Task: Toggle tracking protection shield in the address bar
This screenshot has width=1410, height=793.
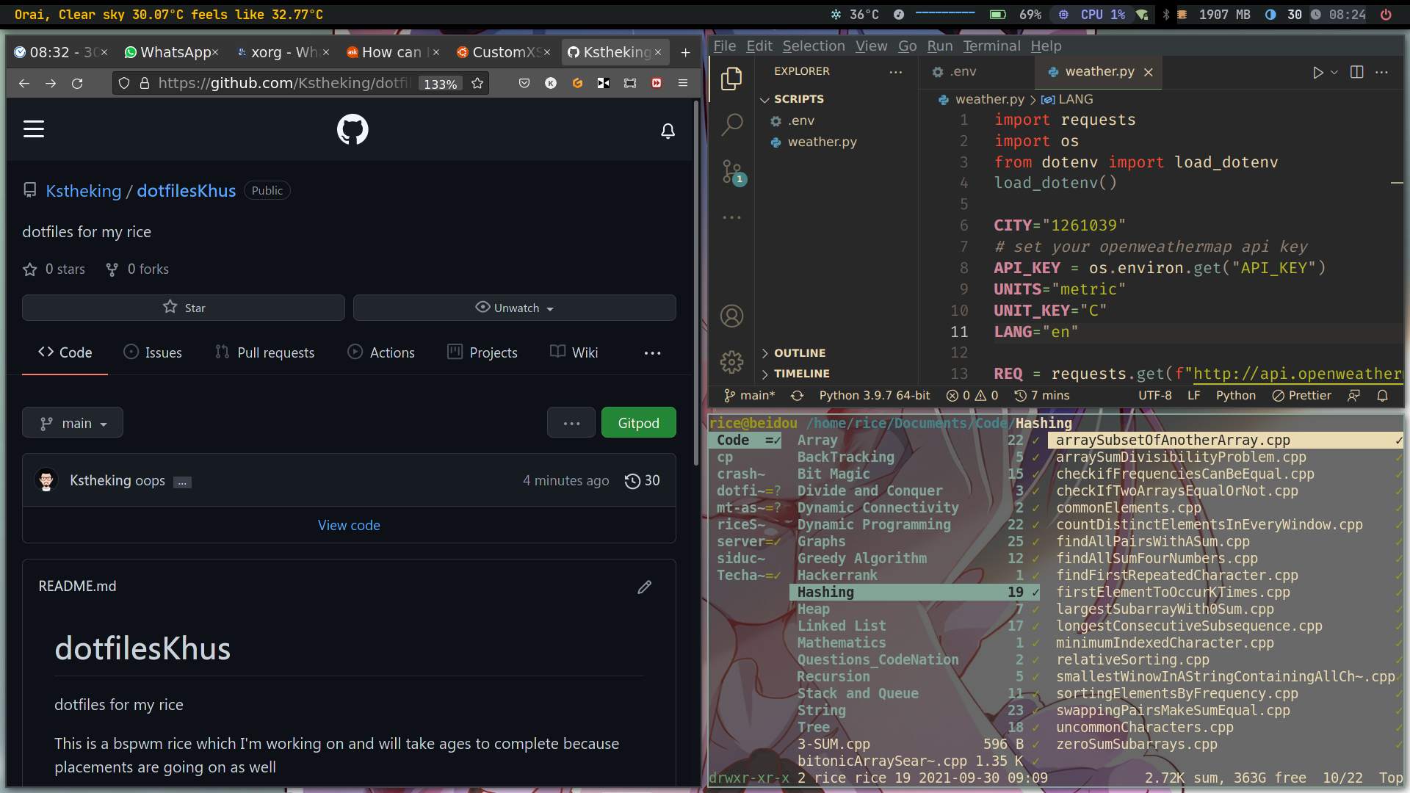Action: click(124, 83)
